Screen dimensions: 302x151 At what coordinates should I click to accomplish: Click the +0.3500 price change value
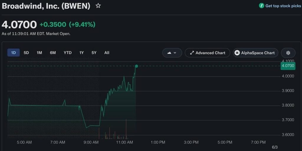tap(53, 25)
